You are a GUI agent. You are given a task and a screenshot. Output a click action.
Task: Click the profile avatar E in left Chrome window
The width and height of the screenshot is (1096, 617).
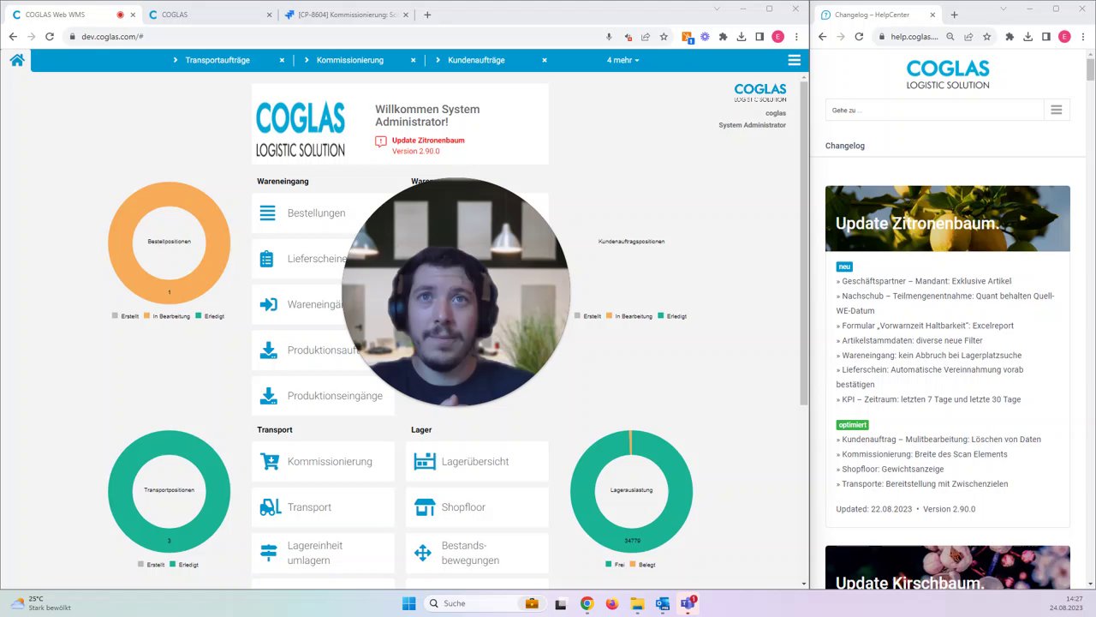click(x=777, y=37)
